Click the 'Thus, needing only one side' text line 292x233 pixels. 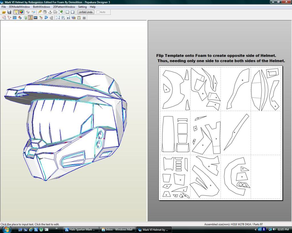point(221,61)
